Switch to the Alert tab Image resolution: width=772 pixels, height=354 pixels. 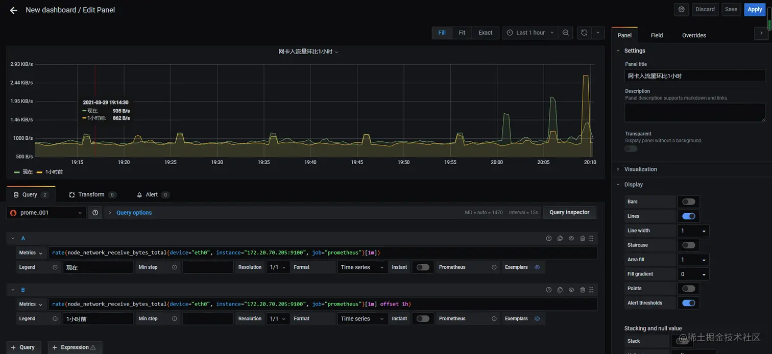tap(153, 195)
